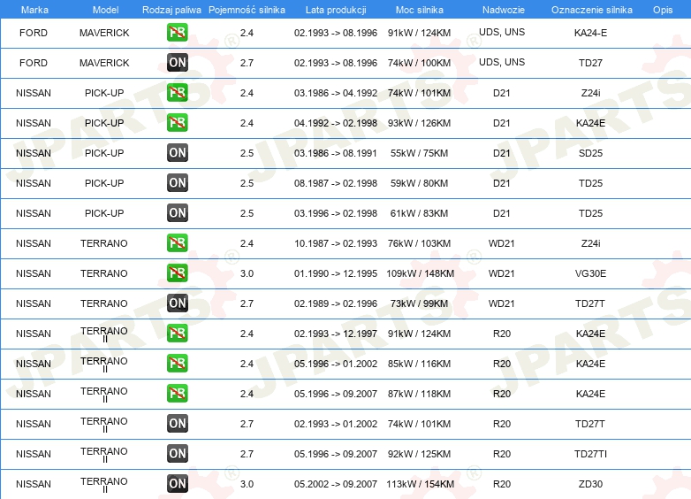Select the 113kW / 154KM power cell
This screenshot has width=691, height=499.
421,484
